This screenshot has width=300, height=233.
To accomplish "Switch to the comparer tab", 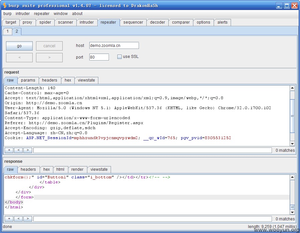I will pyautogui.click(x=181, y=22).
